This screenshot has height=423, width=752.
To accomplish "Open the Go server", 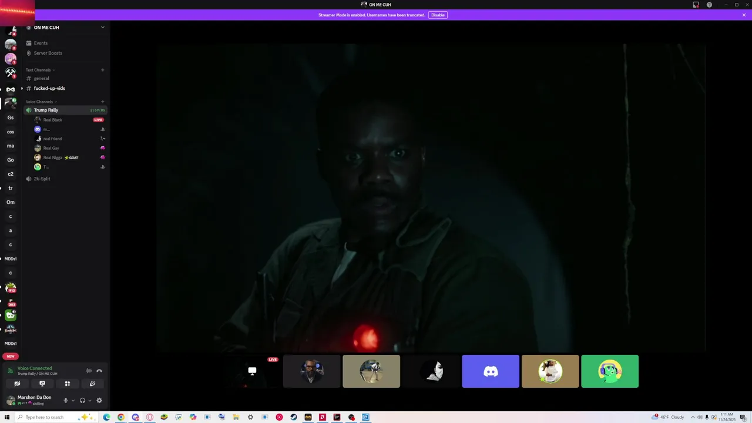I will (11, 160).
